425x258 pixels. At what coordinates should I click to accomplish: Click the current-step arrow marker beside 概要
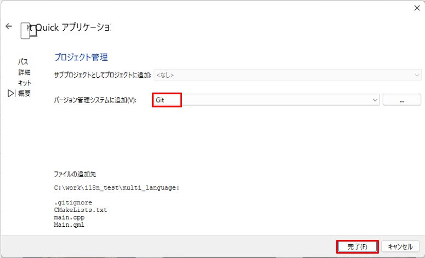click(12, 94)
